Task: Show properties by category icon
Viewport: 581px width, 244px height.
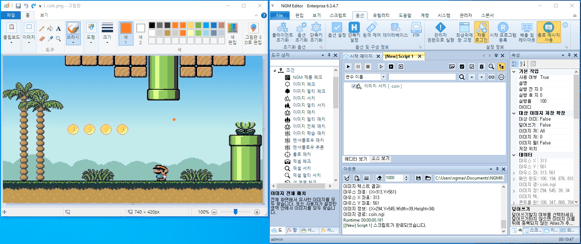Action: 515,63
